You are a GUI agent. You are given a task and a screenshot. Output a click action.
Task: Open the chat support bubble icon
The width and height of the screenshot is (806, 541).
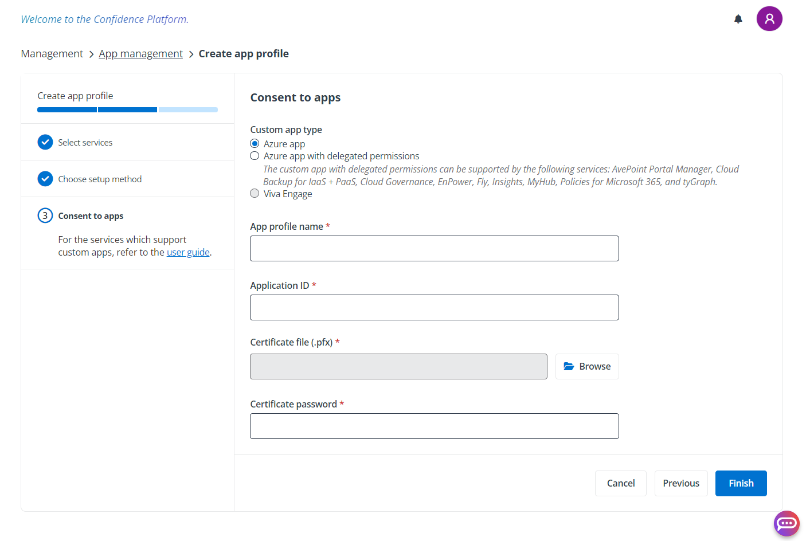click(x=787, y=523)
